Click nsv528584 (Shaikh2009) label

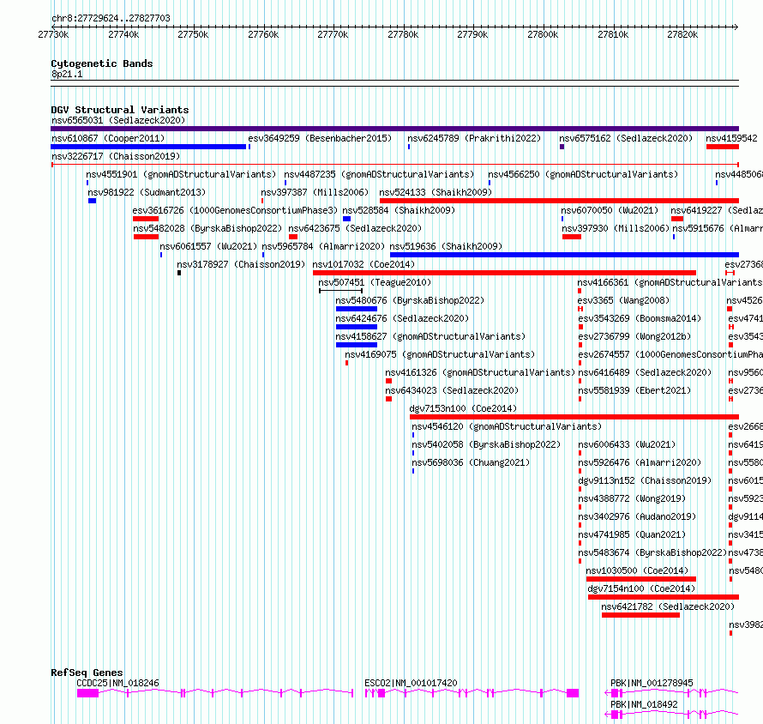coord(399,210)
